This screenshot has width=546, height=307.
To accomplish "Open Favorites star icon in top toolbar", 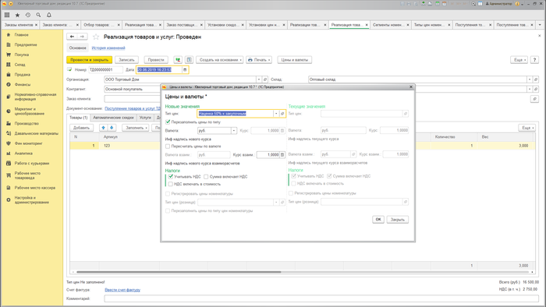I will [17, 15].
